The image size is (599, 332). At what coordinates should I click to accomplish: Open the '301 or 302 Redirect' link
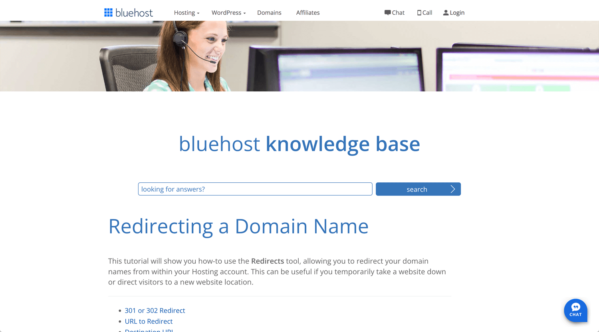click(x=155, y=310)
